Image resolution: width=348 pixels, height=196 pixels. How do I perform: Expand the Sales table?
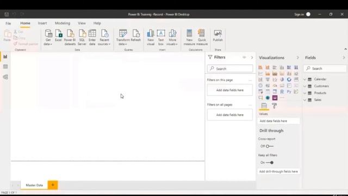click(304, 100)
